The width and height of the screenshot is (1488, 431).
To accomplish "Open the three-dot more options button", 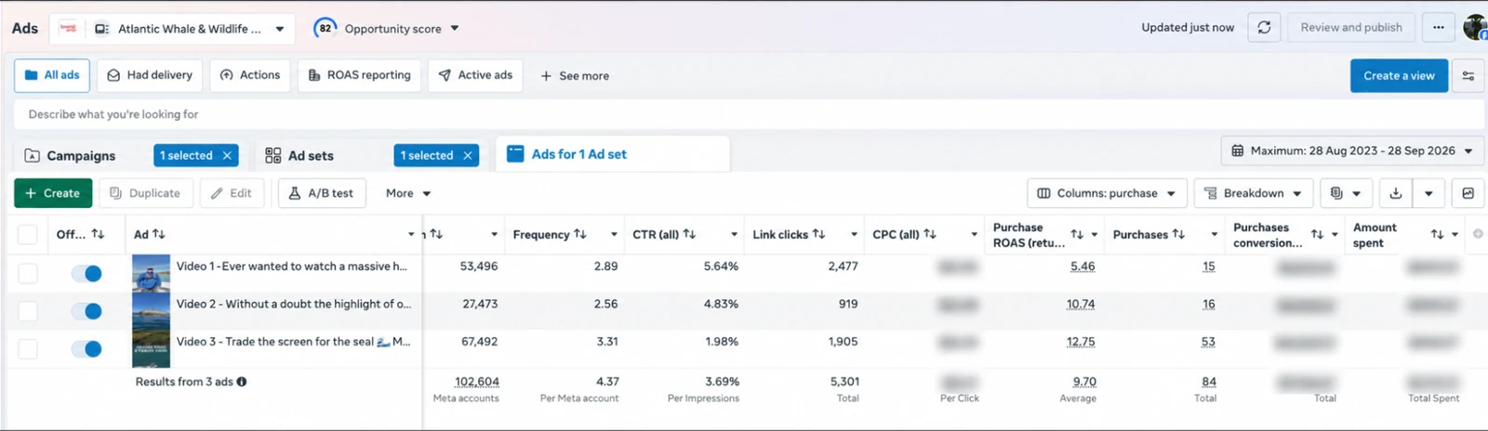I will tap(1439, 28).
